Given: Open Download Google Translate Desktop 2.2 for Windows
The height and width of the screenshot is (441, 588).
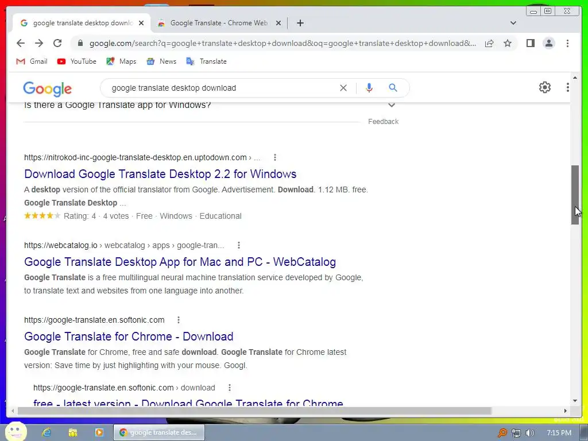Looking at the screenshot, I should [160, 174].
